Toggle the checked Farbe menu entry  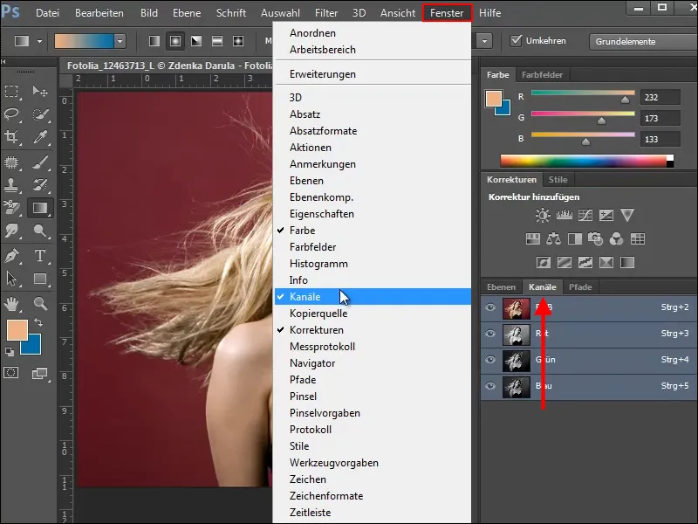tap(373, 231)
